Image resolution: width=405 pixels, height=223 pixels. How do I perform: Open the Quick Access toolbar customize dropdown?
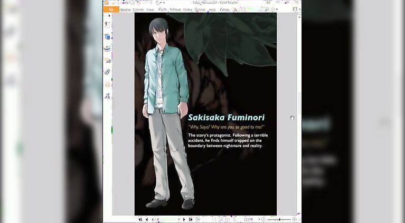point(164,3)
